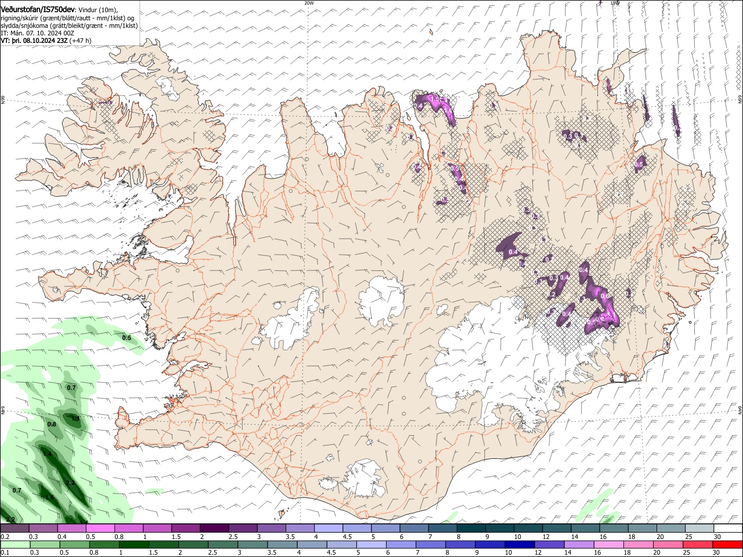Pick upper legend swatch between 1.5 and 2
The height and width of the screenshot is (557, 743).
tap(186, 529)
